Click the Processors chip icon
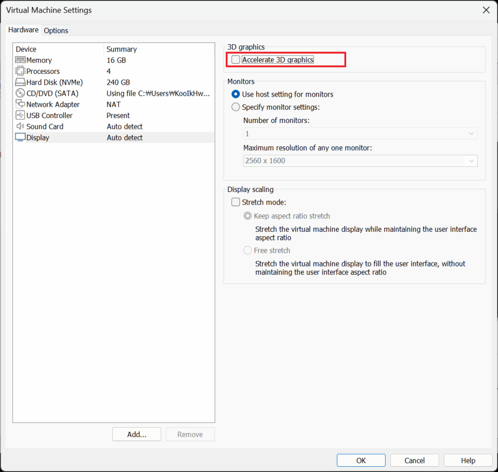498x472 pixels. [20, 71]
